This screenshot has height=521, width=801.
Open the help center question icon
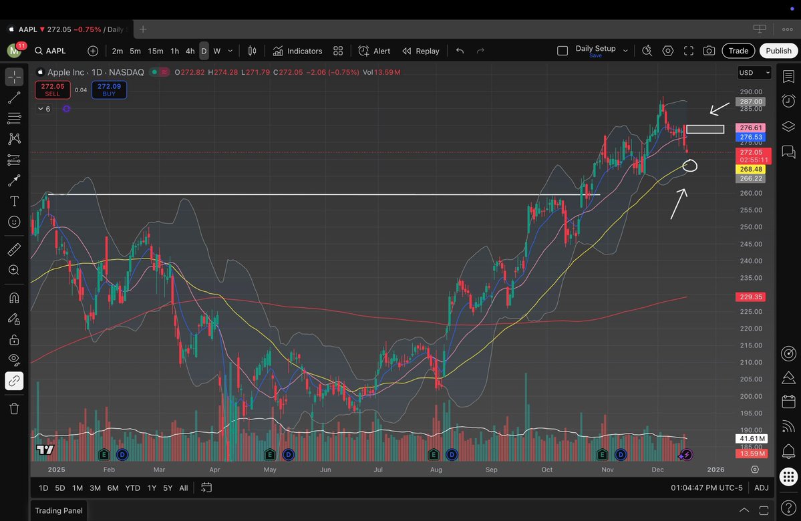(789, 507)
